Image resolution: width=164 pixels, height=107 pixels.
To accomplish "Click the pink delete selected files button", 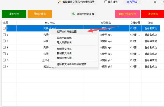I will point(128,14).
